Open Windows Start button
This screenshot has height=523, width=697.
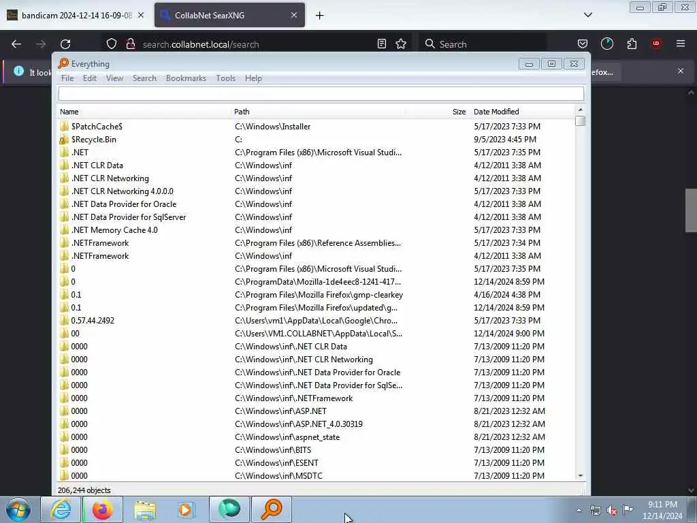point(18,509)
